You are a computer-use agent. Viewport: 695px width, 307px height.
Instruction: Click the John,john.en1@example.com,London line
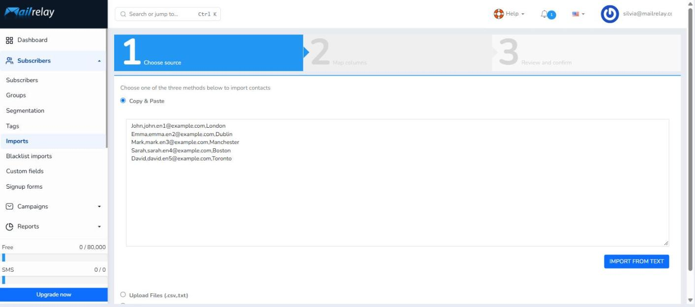[178, 126]
